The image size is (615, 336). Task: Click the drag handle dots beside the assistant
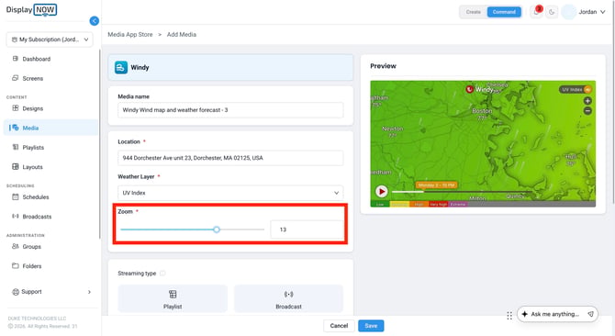(x=509, y=316)
